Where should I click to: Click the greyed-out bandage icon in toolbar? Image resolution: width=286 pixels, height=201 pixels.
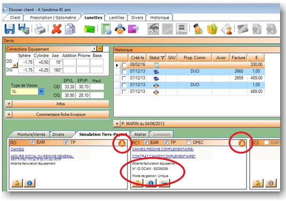pos(243,29)
